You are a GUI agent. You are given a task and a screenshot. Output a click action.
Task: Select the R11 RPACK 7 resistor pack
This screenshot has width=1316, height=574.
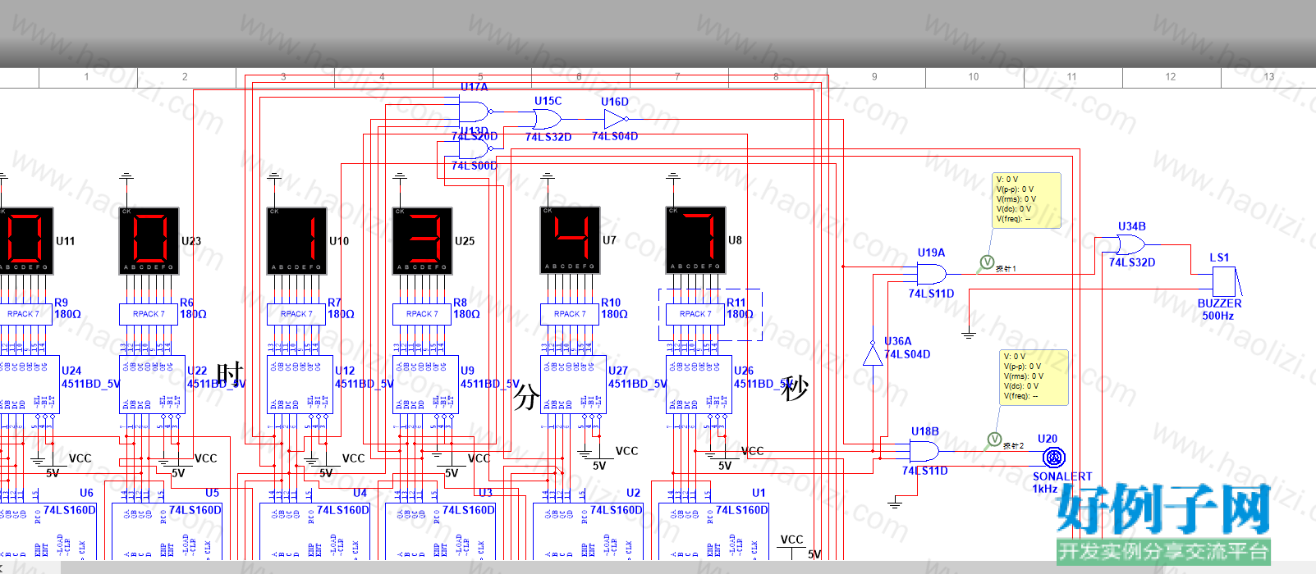click(695, 314)
